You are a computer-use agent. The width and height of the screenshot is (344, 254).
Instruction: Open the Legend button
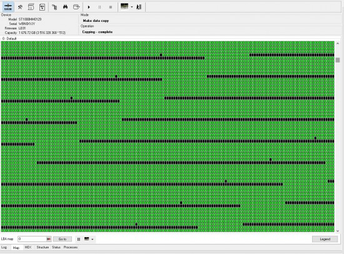tap(325, 239)
